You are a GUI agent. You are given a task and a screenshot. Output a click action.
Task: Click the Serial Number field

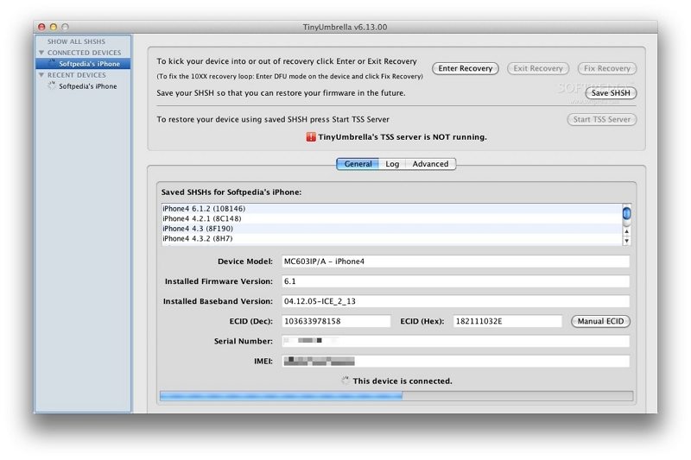456,341
